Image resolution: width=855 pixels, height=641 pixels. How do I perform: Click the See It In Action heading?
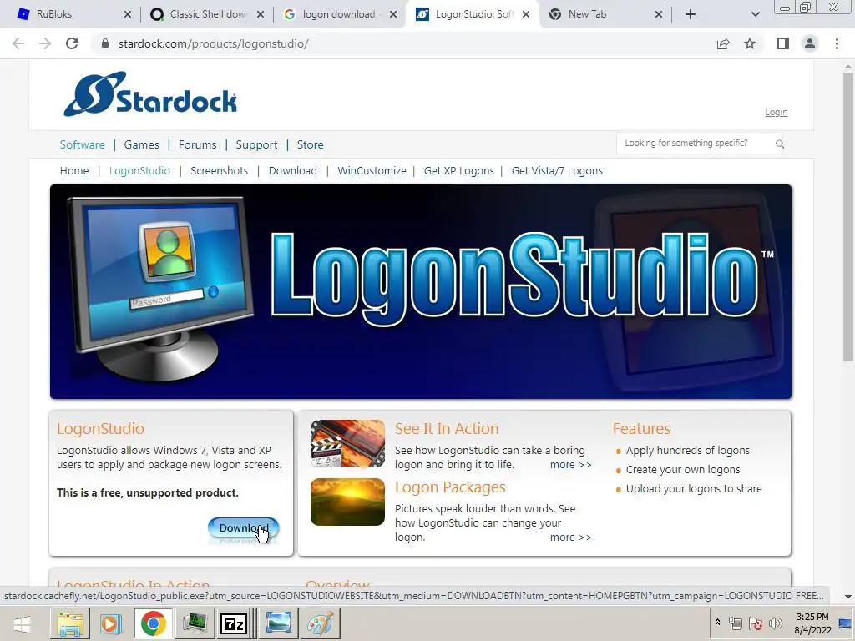point(447,428)
